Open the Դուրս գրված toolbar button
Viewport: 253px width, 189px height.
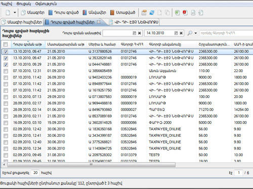[63, 13]
